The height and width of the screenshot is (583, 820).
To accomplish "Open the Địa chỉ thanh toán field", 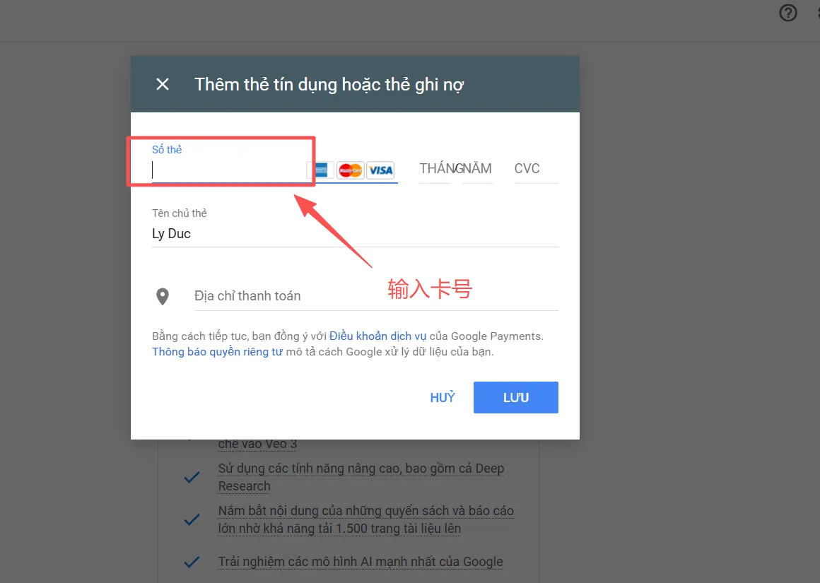I will pos(376,296).
